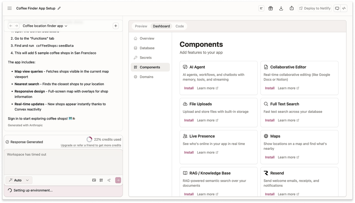Open the Auto model dropdown
355x203 pixels.
click(x=19, y=180)
